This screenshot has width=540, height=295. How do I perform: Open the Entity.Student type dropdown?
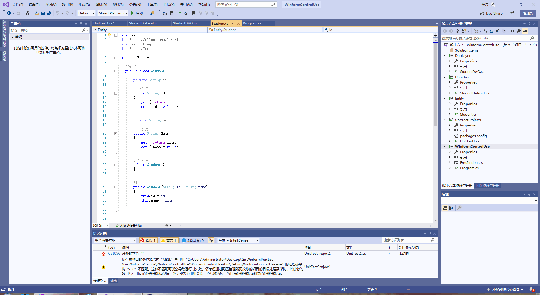pos(265,30)
